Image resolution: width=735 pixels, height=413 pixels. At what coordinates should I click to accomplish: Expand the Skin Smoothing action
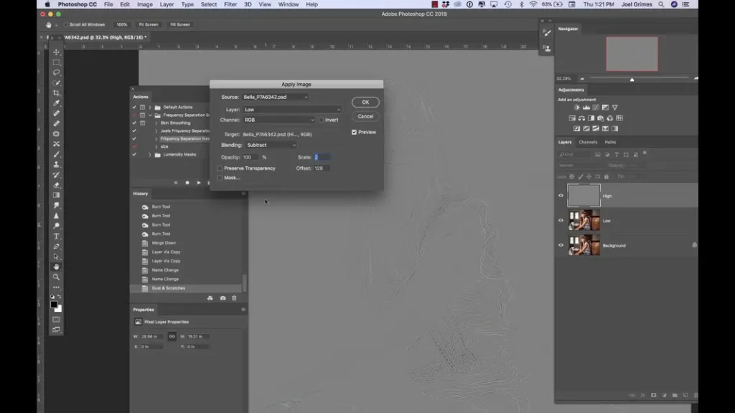156,123
